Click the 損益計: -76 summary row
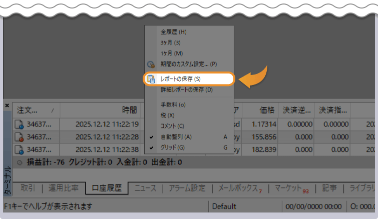Image resolution: width=378 pixels, height=219 pixels. [194, 162]
